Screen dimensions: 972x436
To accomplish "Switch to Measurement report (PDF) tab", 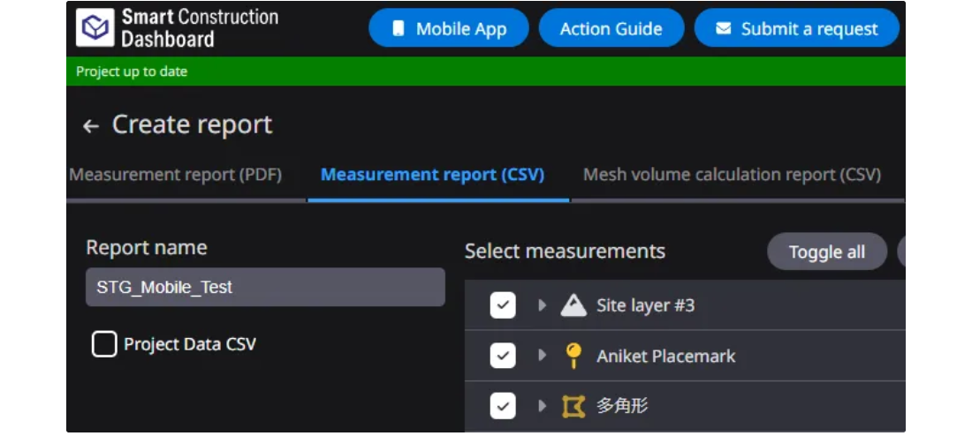I will click(x=176, y=175).
